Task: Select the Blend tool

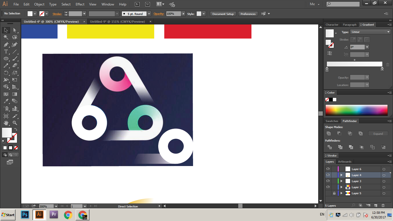Action: (x=15, y=101)
